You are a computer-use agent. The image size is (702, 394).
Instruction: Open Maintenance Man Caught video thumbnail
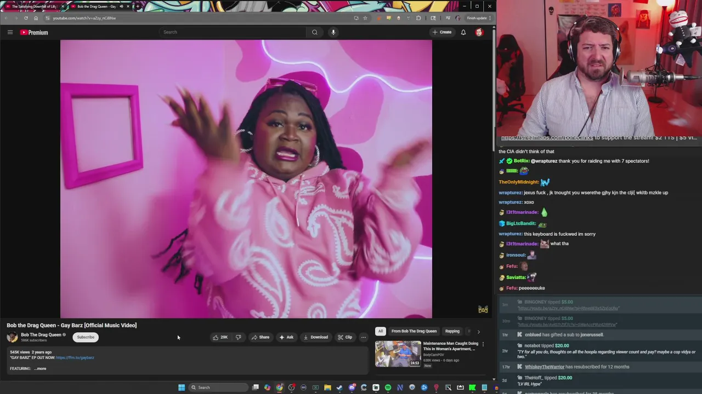tap(398, 354)
